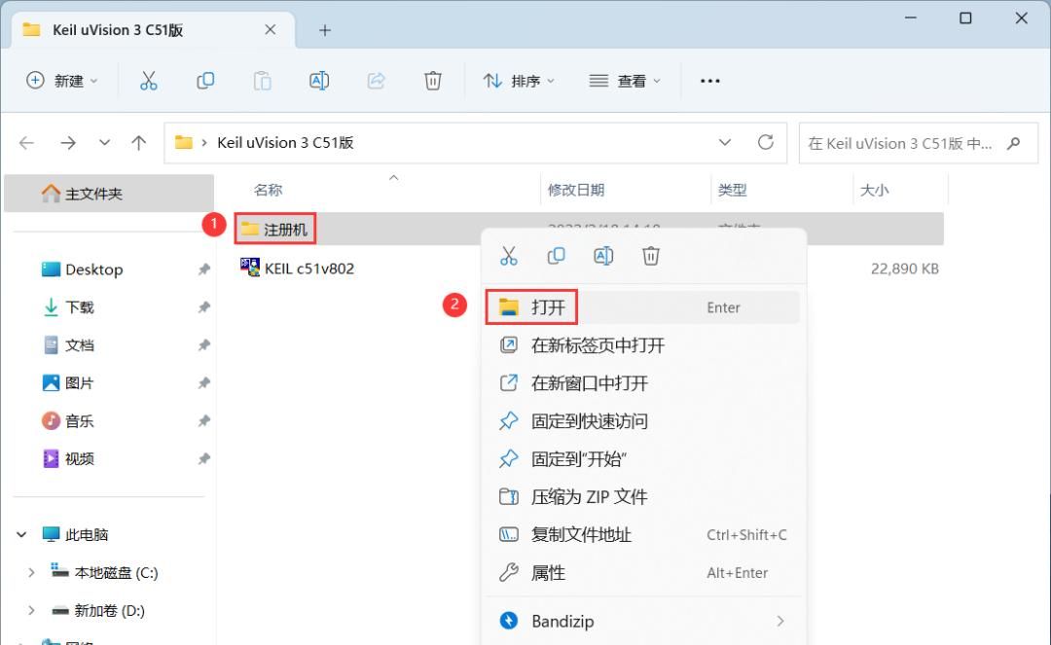Open the 排序 sort dropdown
Screen dimensions: 1051x645
coord(520,81)
